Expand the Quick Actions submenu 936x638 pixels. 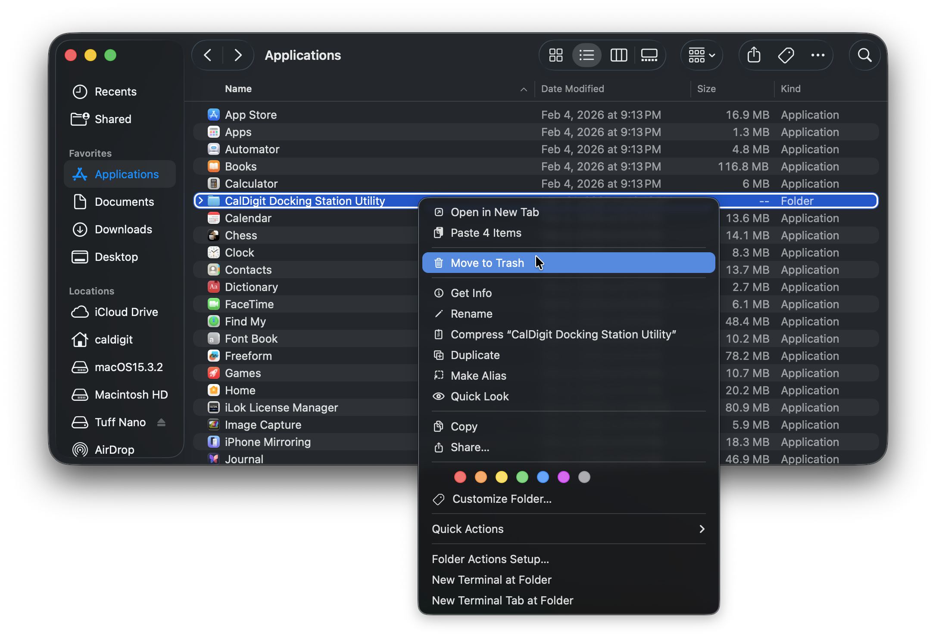point(702,529)
